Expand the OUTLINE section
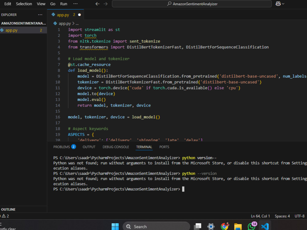 pyautogui.click(x=23, y=209)
